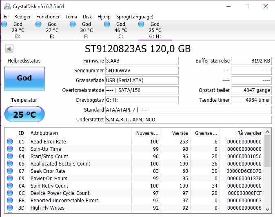This screenshot has height=217, width=275.
Task: Click status orb for Read Error Rate
Action: coord(10,141)
